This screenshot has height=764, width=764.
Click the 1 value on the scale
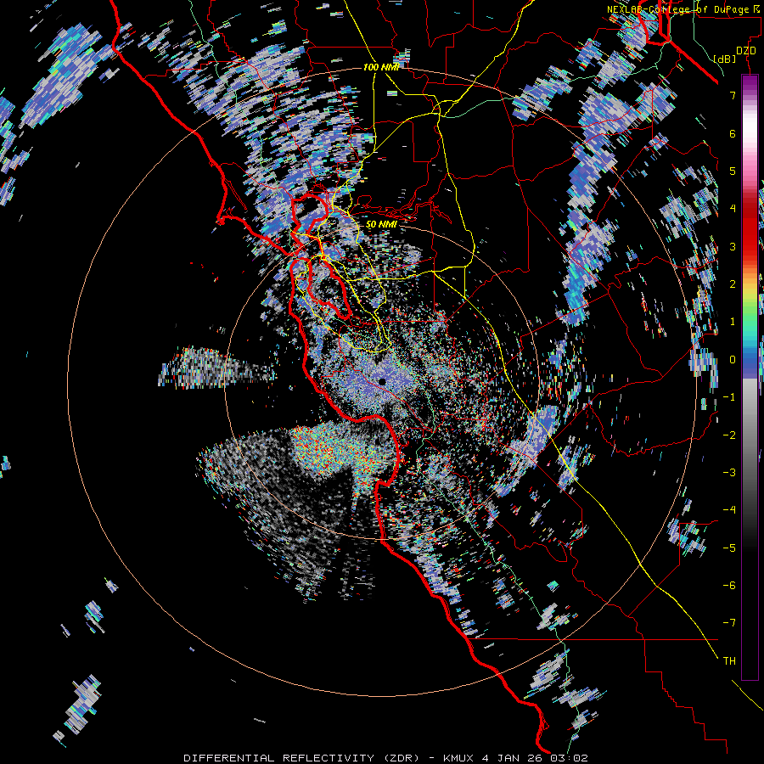(x=733, y=322)
